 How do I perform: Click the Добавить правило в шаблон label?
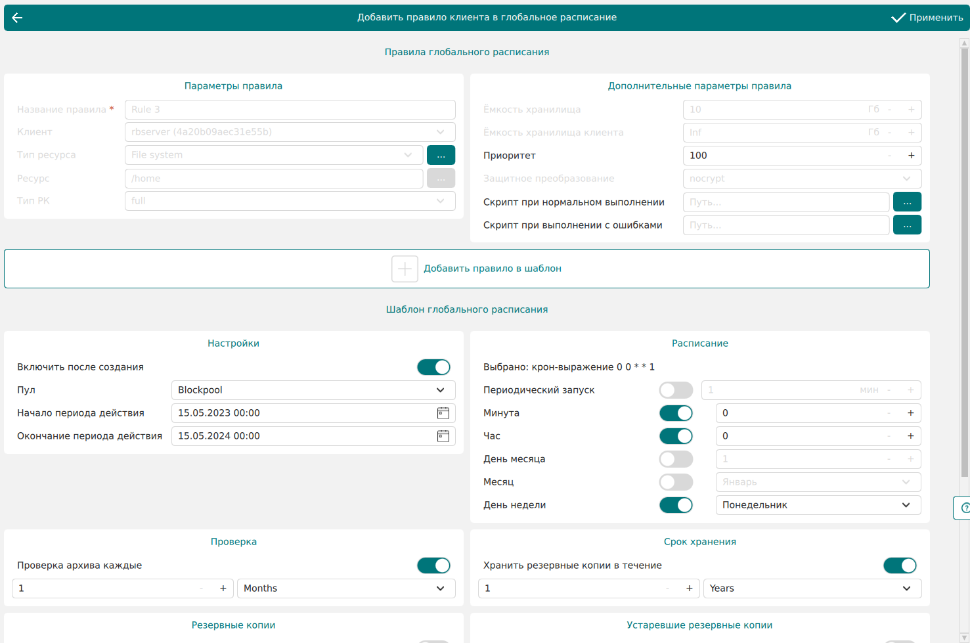[x=492, y=269]
